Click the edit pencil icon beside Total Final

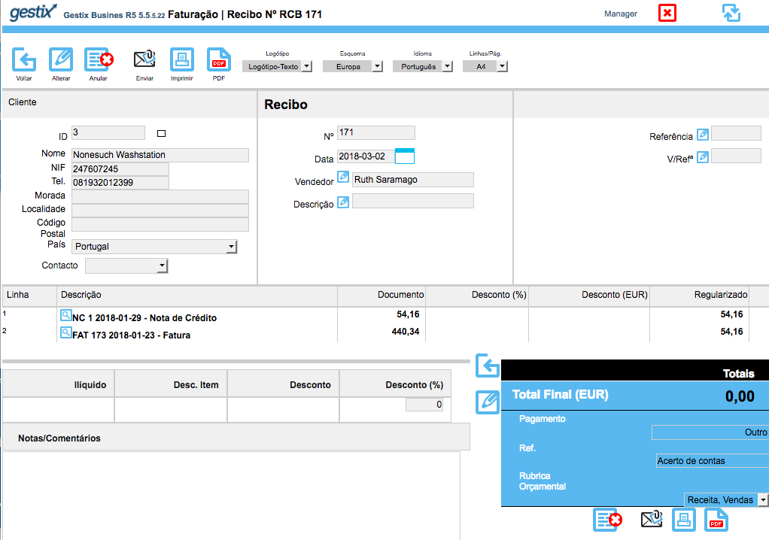pos(488,402)
